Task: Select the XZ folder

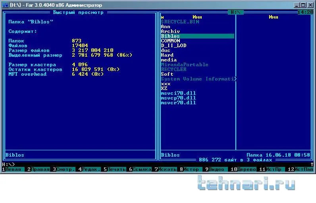Action: pos(164,88)
